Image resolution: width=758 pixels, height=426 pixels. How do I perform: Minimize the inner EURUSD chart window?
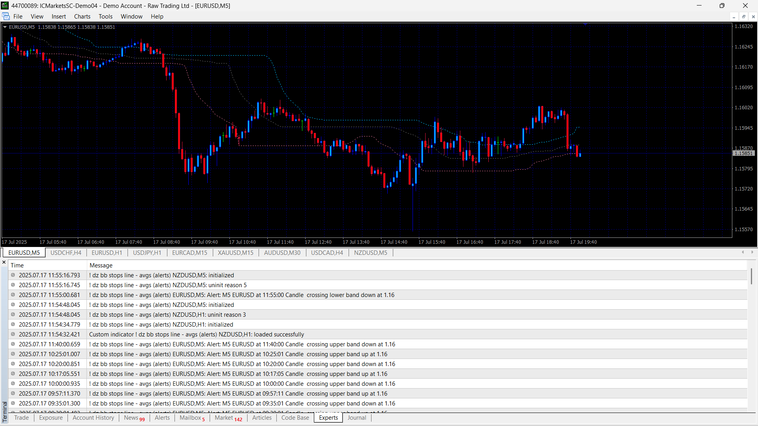coord(734,17)
